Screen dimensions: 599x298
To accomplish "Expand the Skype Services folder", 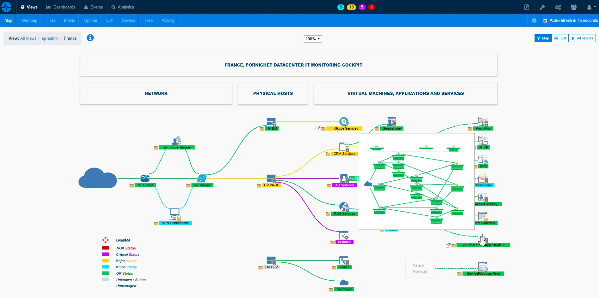I will (323, 129).
